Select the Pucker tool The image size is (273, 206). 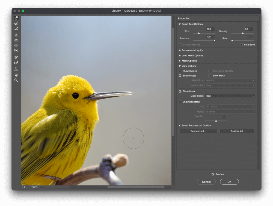tap(16, 40)
